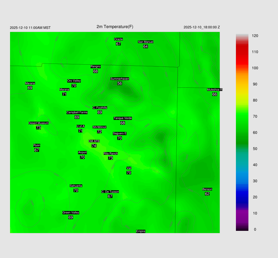Viewport: 278px width, 258px height.
Task: Select the Rita Ranch station label
Action: (x=110, y=153)
